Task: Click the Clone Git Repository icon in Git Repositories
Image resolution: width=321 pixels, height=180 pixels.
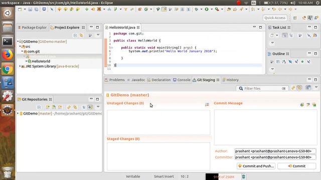Action: (54, 107)
